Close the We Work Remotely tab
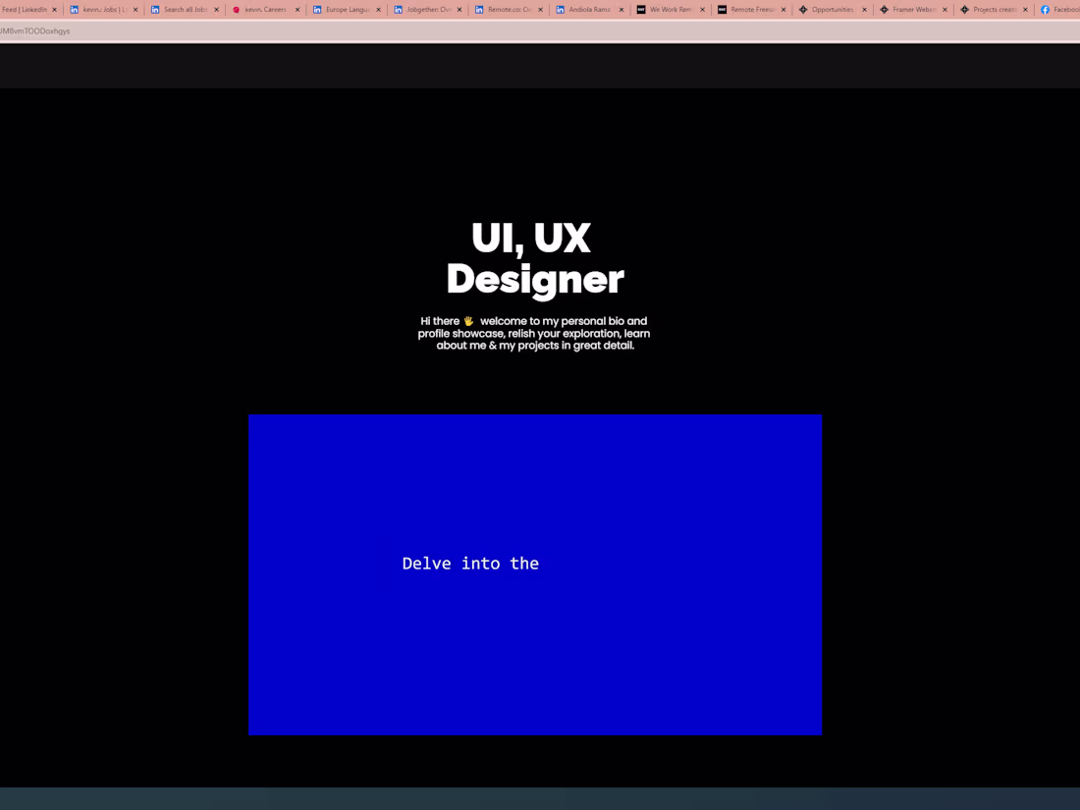The height and width of the screenshot is (810, 1080). tap(702, 10)
